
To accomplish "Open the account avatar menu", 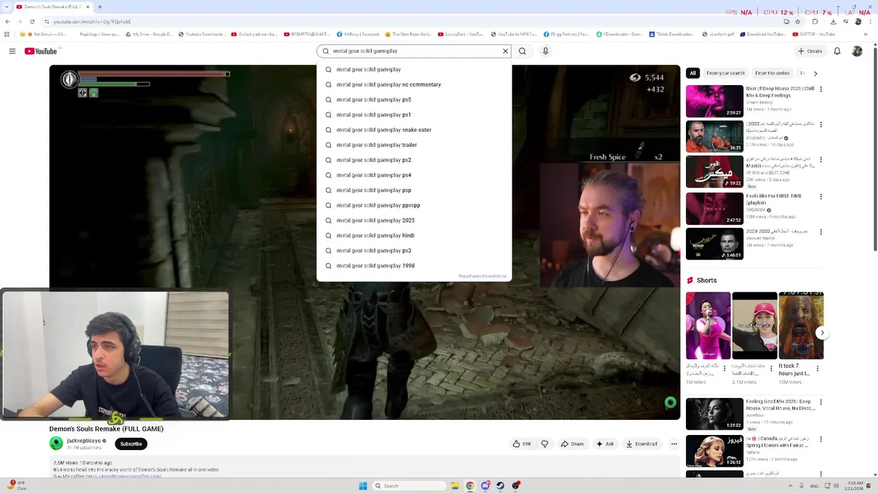I will pos(857,51).
